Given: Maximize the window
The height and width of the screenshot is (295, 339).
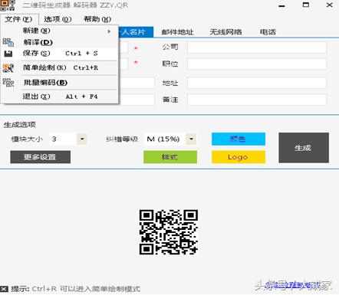Looking at the screenshot, I should click(x=306, y=5).
